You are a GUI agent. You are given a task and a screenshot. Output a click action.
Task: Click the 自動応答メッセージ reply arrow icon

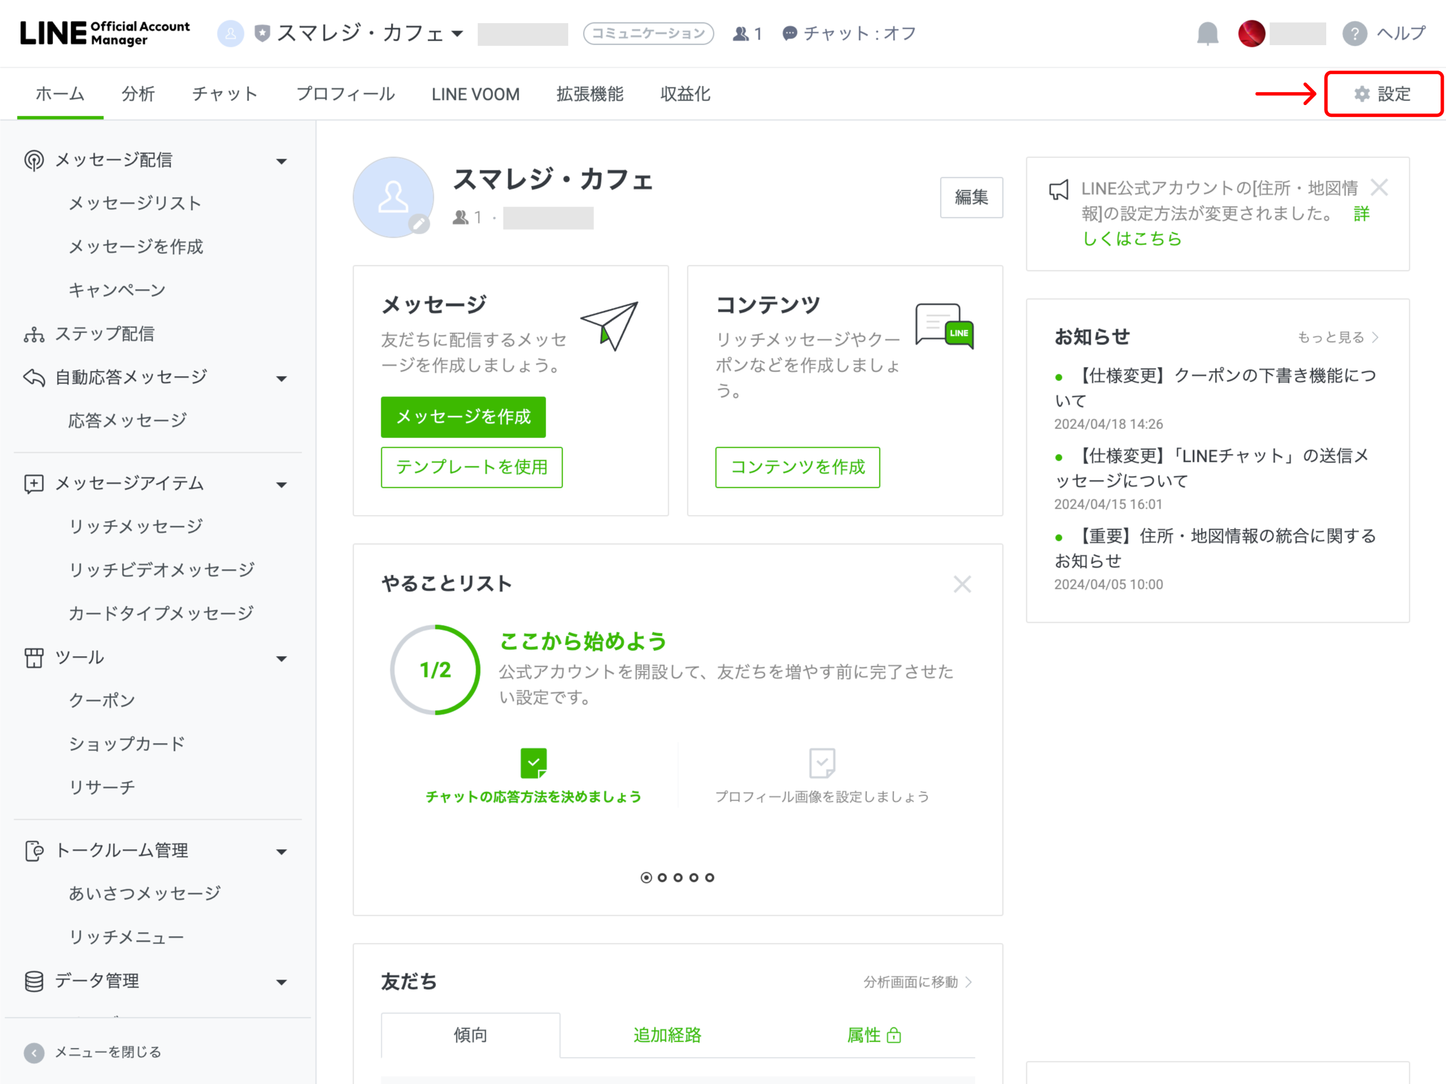click(34, 377)
